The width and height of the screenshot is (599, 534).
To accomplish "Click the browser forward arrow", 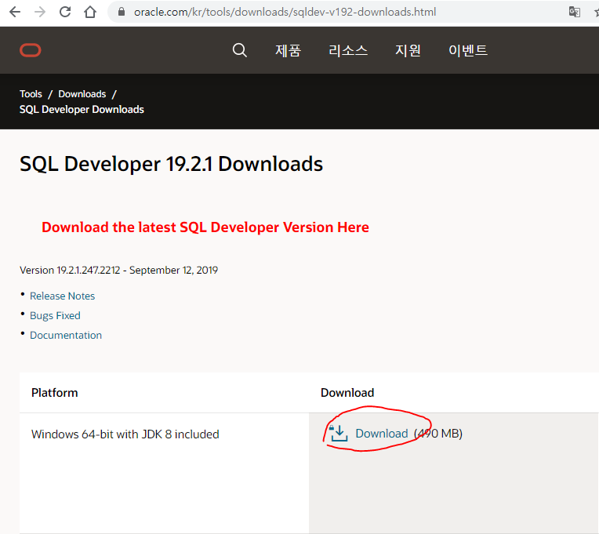I will (40, 13).
